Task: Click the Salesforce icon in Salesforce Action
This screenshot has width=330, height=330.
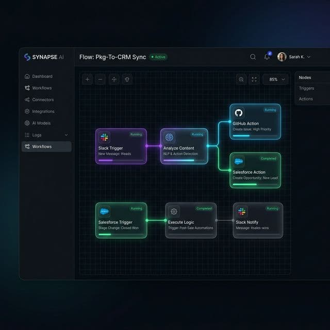Action: pyautogui.click(x=238, y=161)
